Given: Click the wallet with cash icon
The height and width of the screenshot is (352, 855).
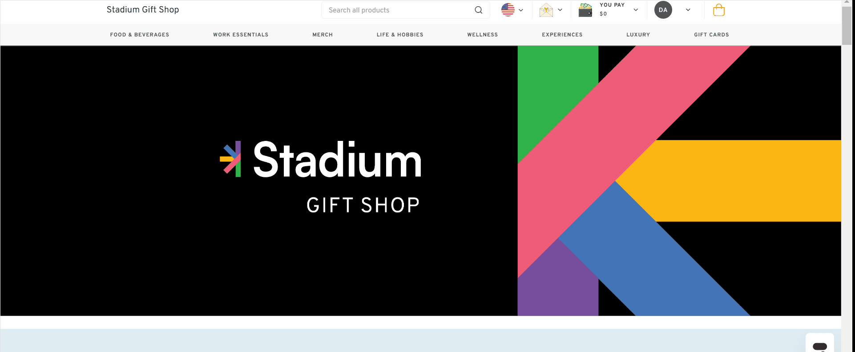Looking at the screenshot, I should click(x=585, y=10).
